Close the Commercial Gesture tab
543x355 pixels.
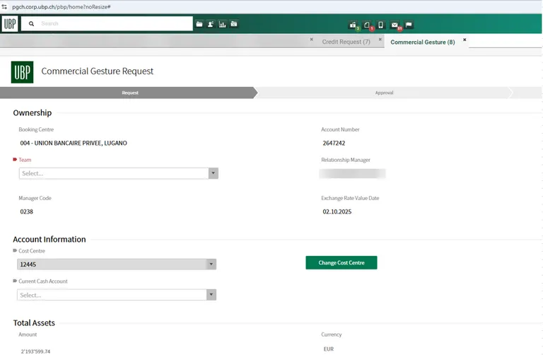(465, 40)
